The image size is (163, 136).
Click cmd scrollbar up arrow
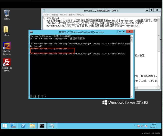coord(132,36)
